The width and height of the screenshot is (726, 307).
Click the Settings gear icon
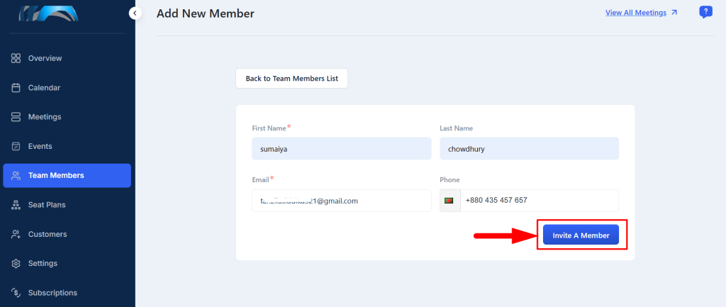click(16, 264)
